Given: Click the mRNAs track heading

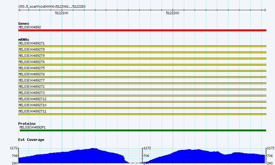Looking at the screenshot, I should (x=24, y=40).
